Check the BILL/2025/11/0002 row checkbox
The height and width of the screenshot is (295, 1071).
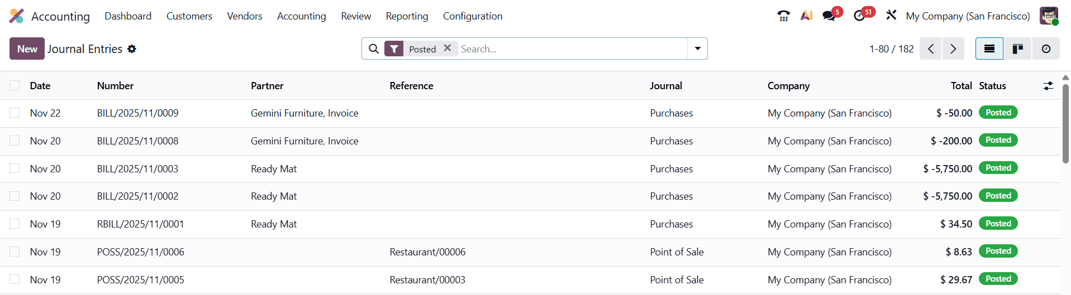[15, 196]
